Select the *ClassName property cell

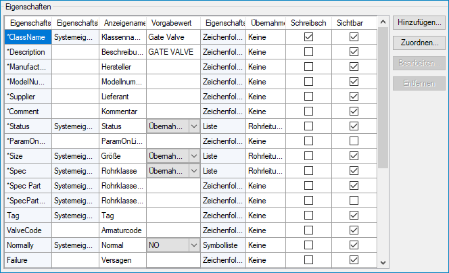pos(27,37)
